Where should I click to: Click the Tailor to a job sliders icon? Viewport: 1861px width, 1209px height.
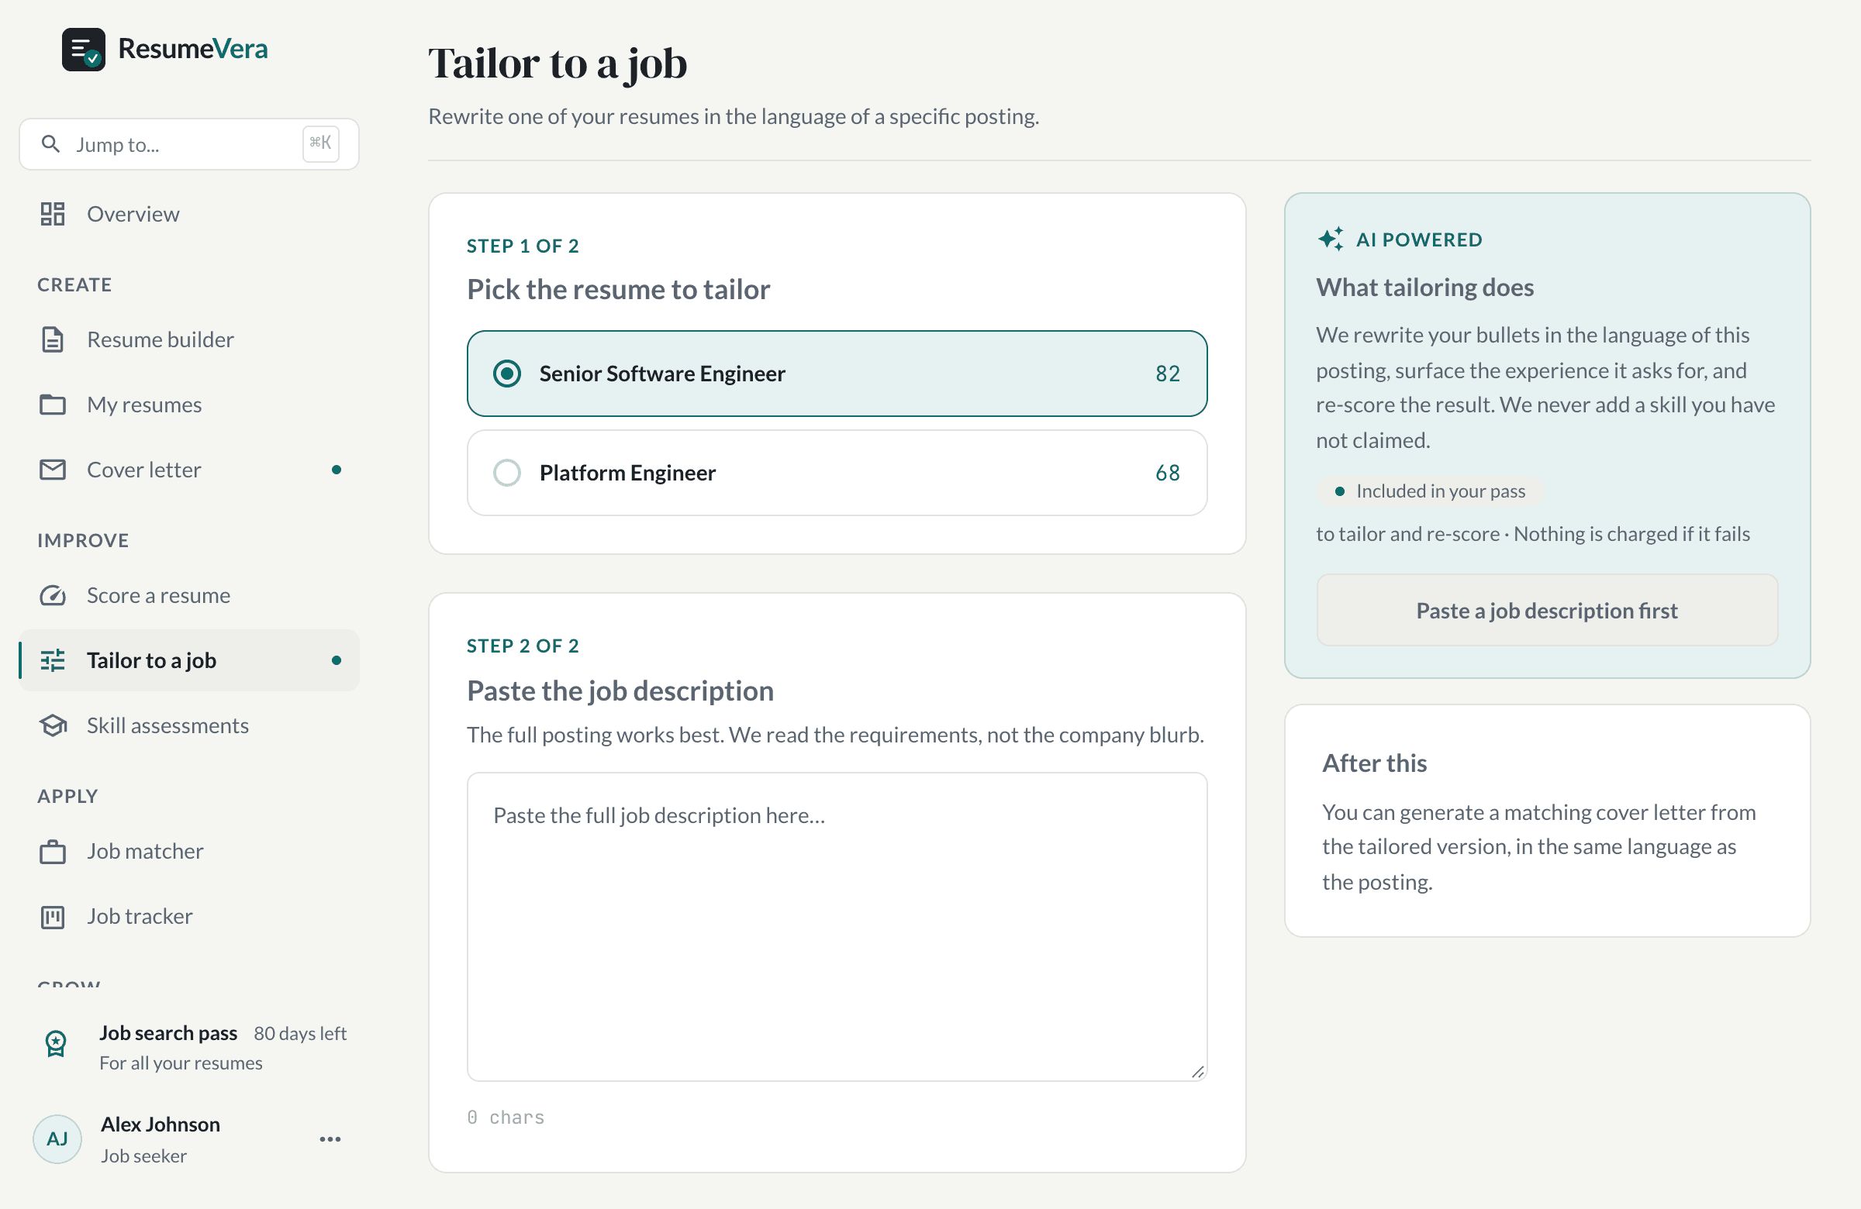pyautogui.click(x=53, y=660)
